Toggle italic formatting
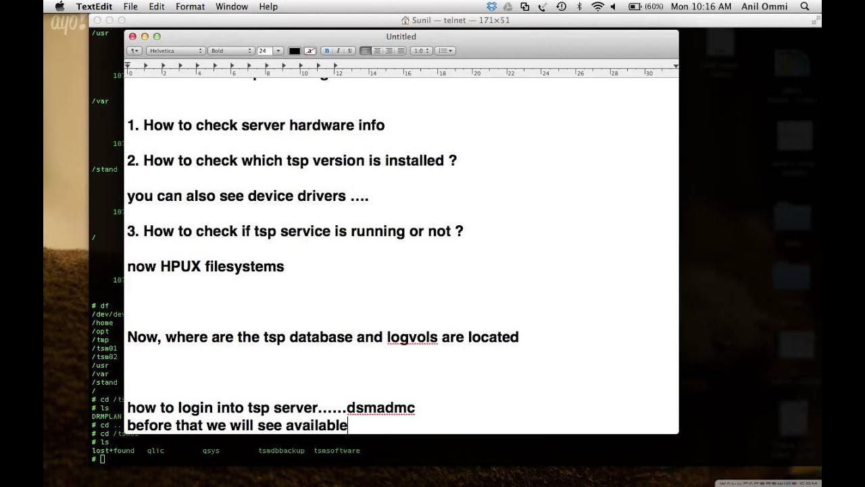 tap(339, 51)
